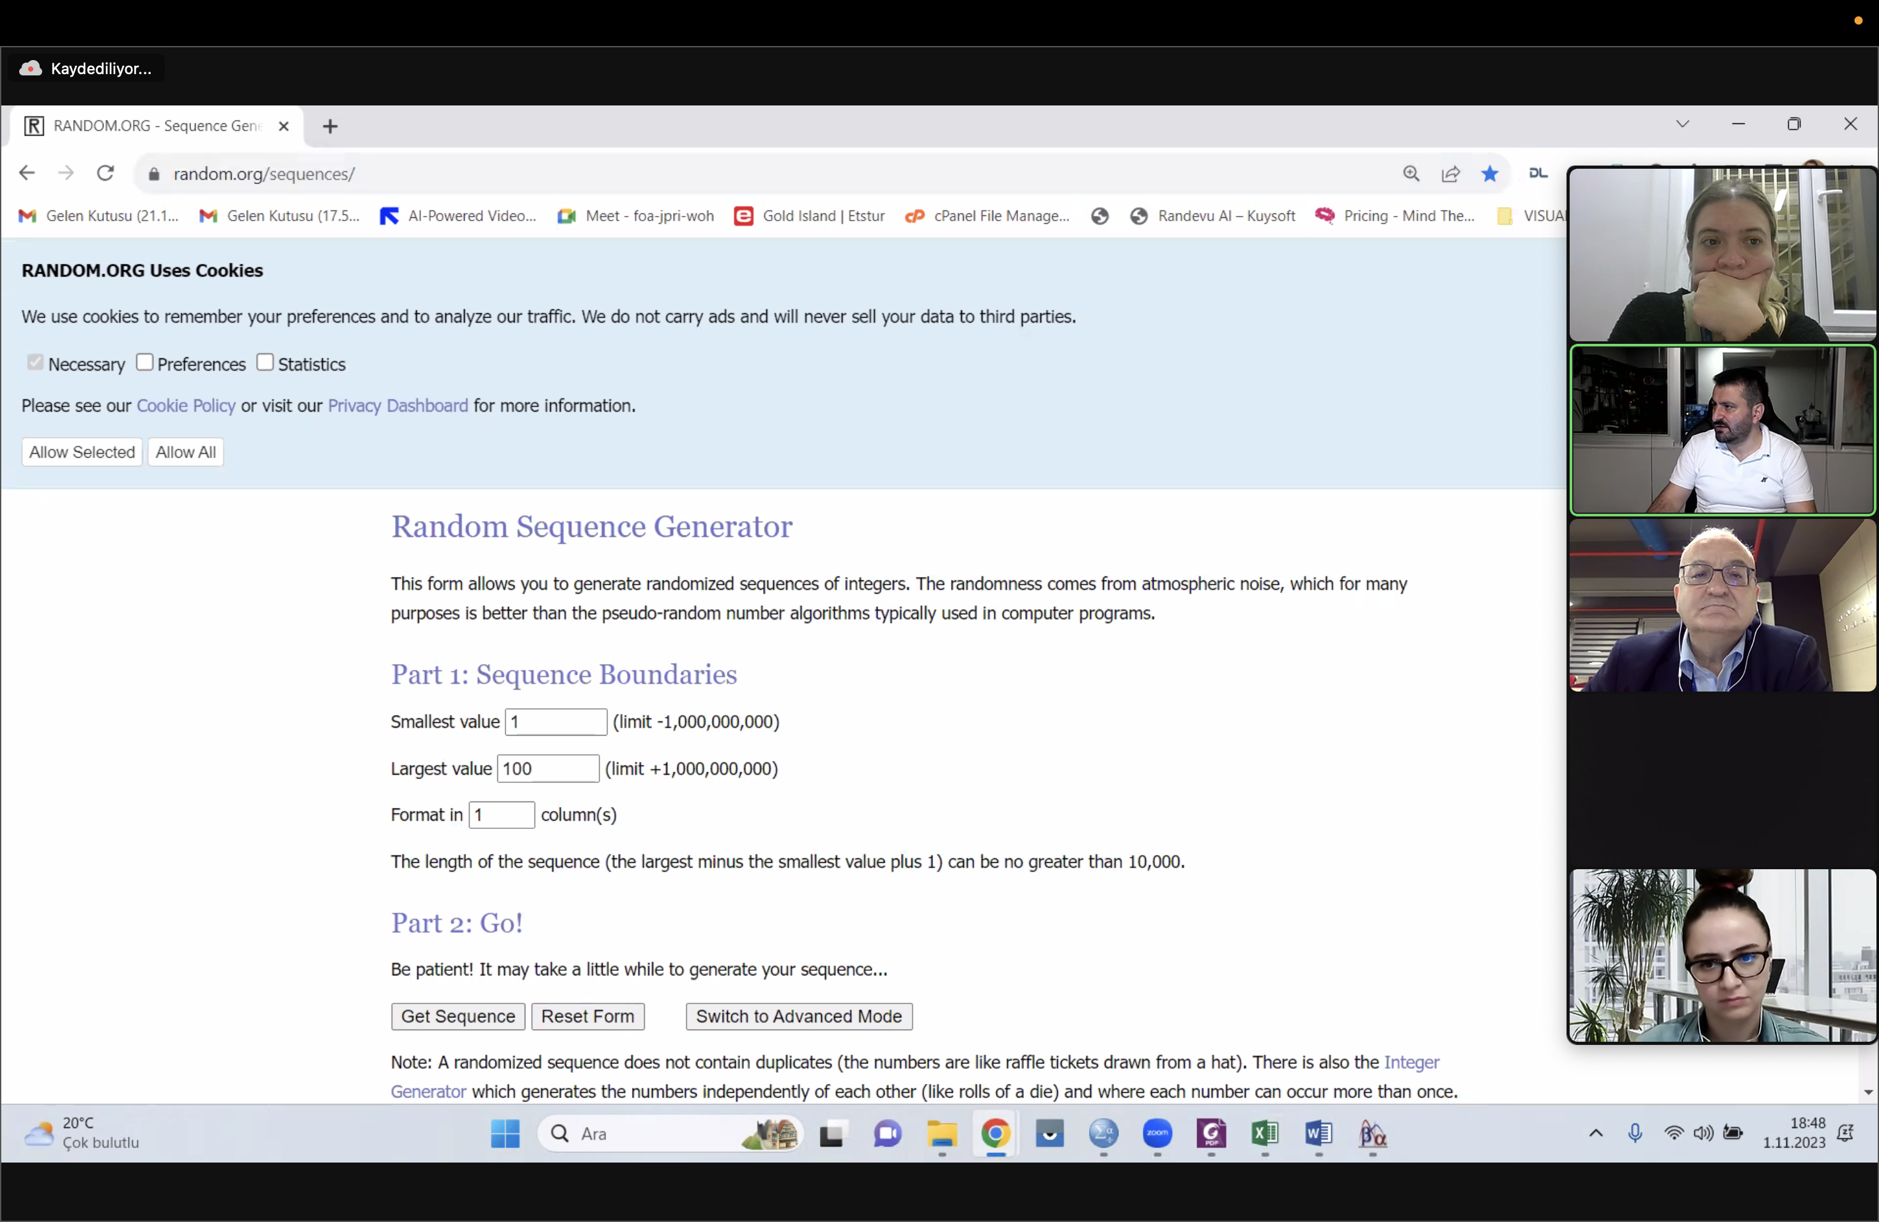Click the Allow Selected button
The width and height of the screenshot is (1879, 1222).
[81, 452]
